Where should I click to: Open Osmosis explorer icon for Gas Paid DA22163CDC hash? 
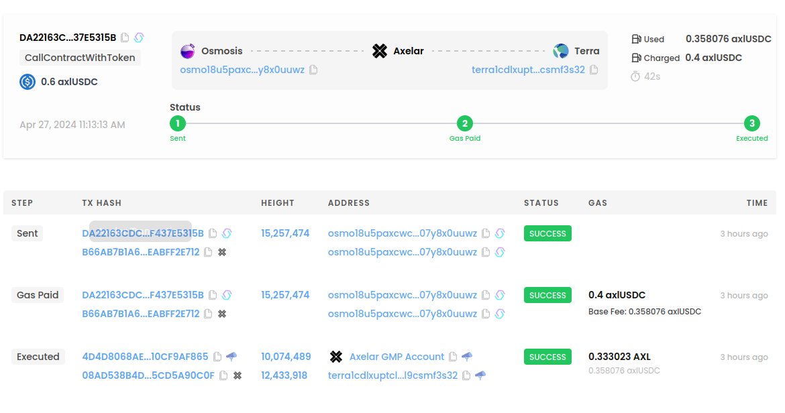pyautogui.click(x=227, y=295)
